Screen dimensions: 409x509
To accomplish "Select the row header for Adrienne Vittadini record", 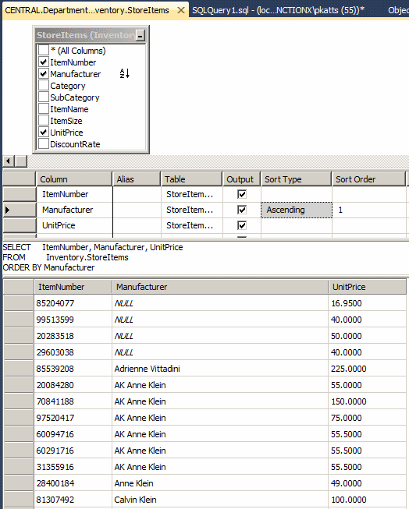I will [19, 369].
